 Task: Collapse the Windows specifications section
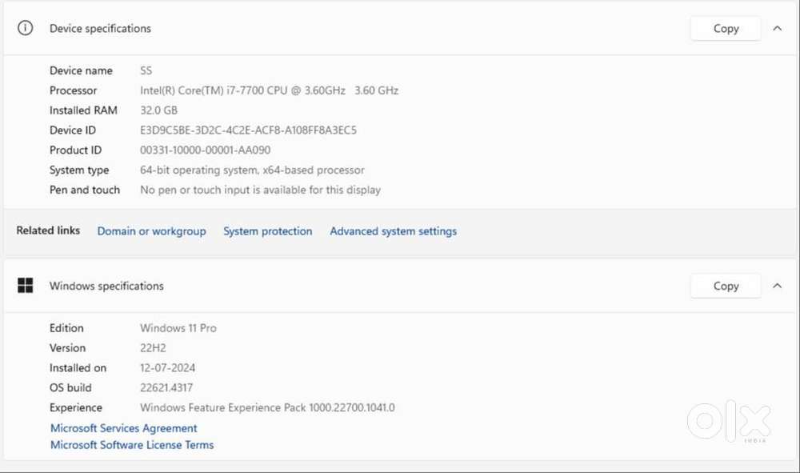[776, 286]
